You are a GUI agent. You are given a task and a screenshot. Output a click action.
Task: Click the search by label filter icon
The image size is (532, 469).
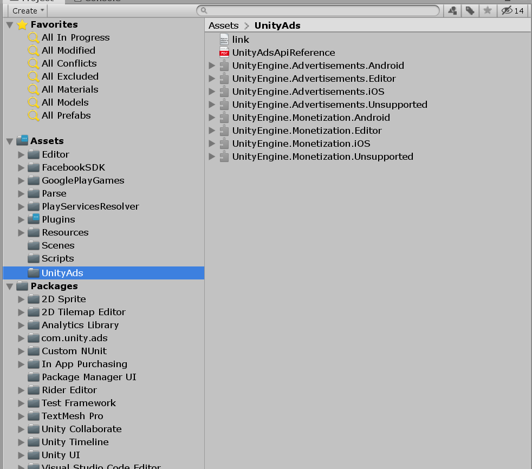pyautogui.click(x=469, y=10)
